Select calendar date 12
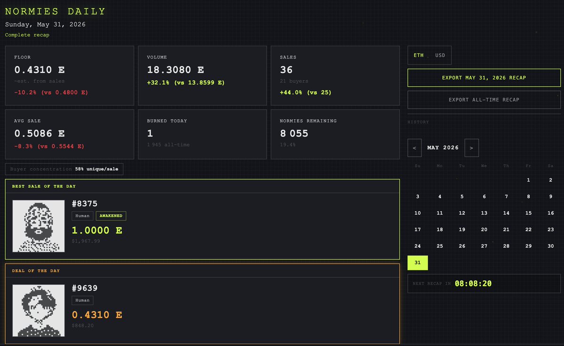The height and width of the screenshot is (346, 564). point(462,213)
